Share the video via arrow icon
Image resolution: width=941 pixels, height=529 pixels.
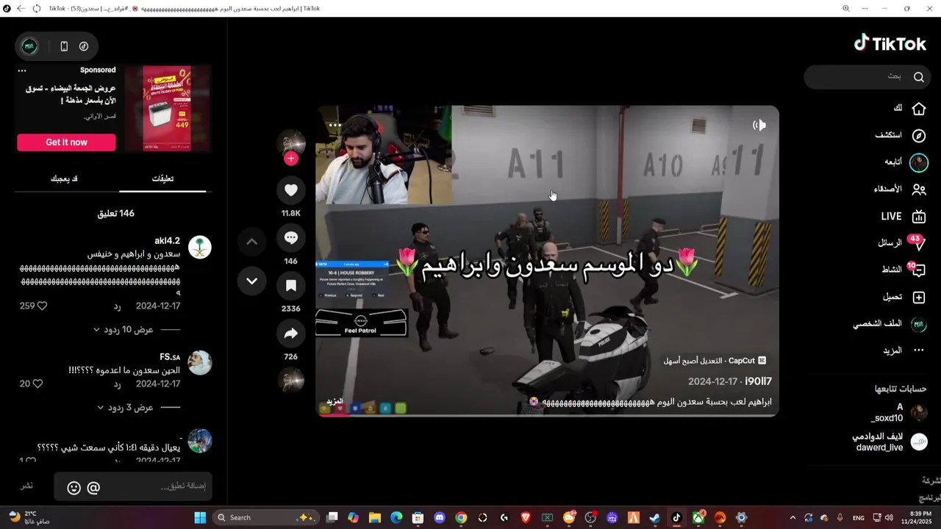point(291,334)
